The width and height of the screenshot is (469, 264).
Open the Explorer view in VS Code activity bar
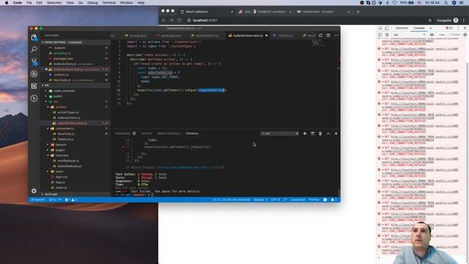coord(34,37)
